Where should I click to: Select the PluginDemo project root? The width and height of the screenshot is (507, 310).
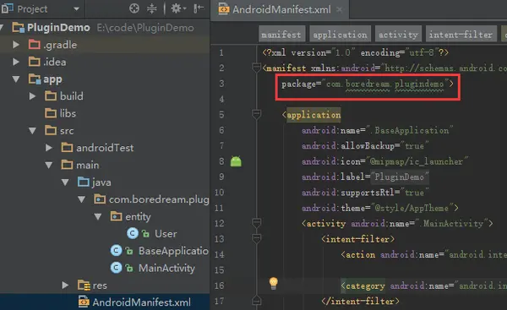coord(58,28)
